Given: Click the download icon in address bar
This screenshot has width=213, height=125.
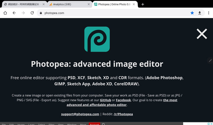Looking at the screenshot, I should click(200, 13).
